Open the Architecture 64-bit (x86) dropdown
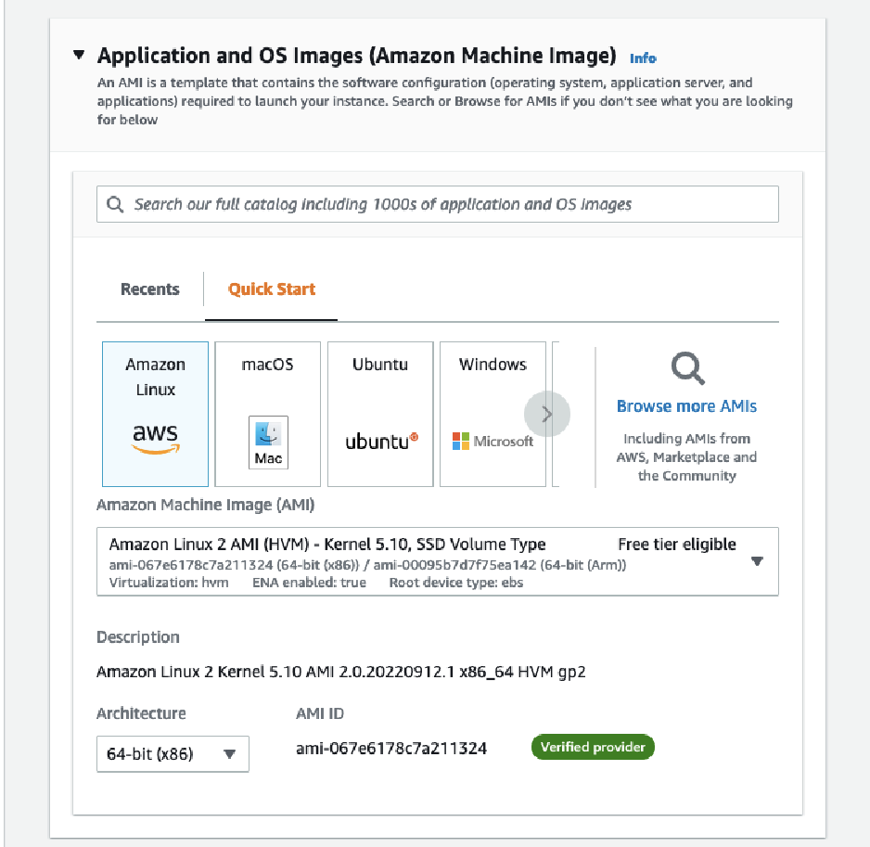The width and height of the screenshot is (870, 847). [x=173, y=753]
